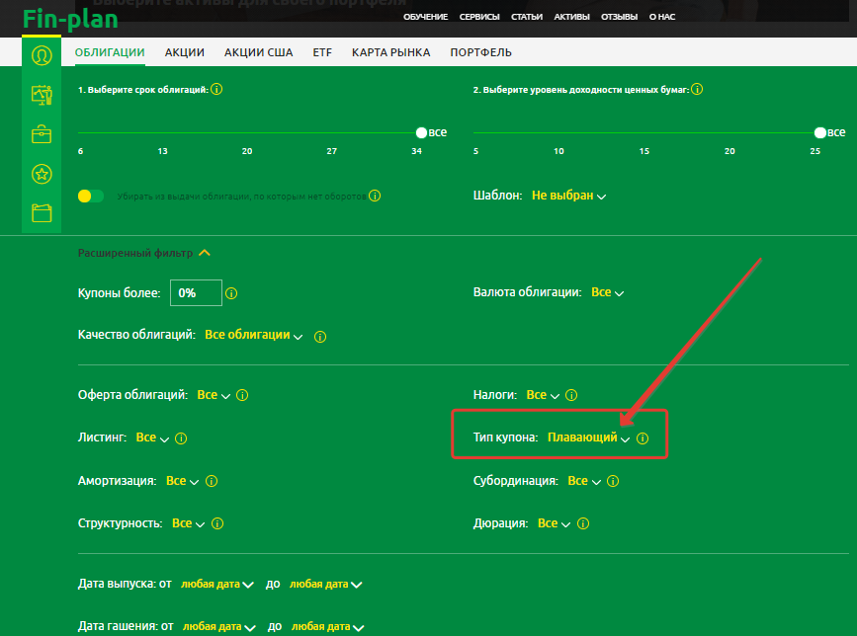
Task: Open the Валюта облигации dropdown
Action: (607, 292)
